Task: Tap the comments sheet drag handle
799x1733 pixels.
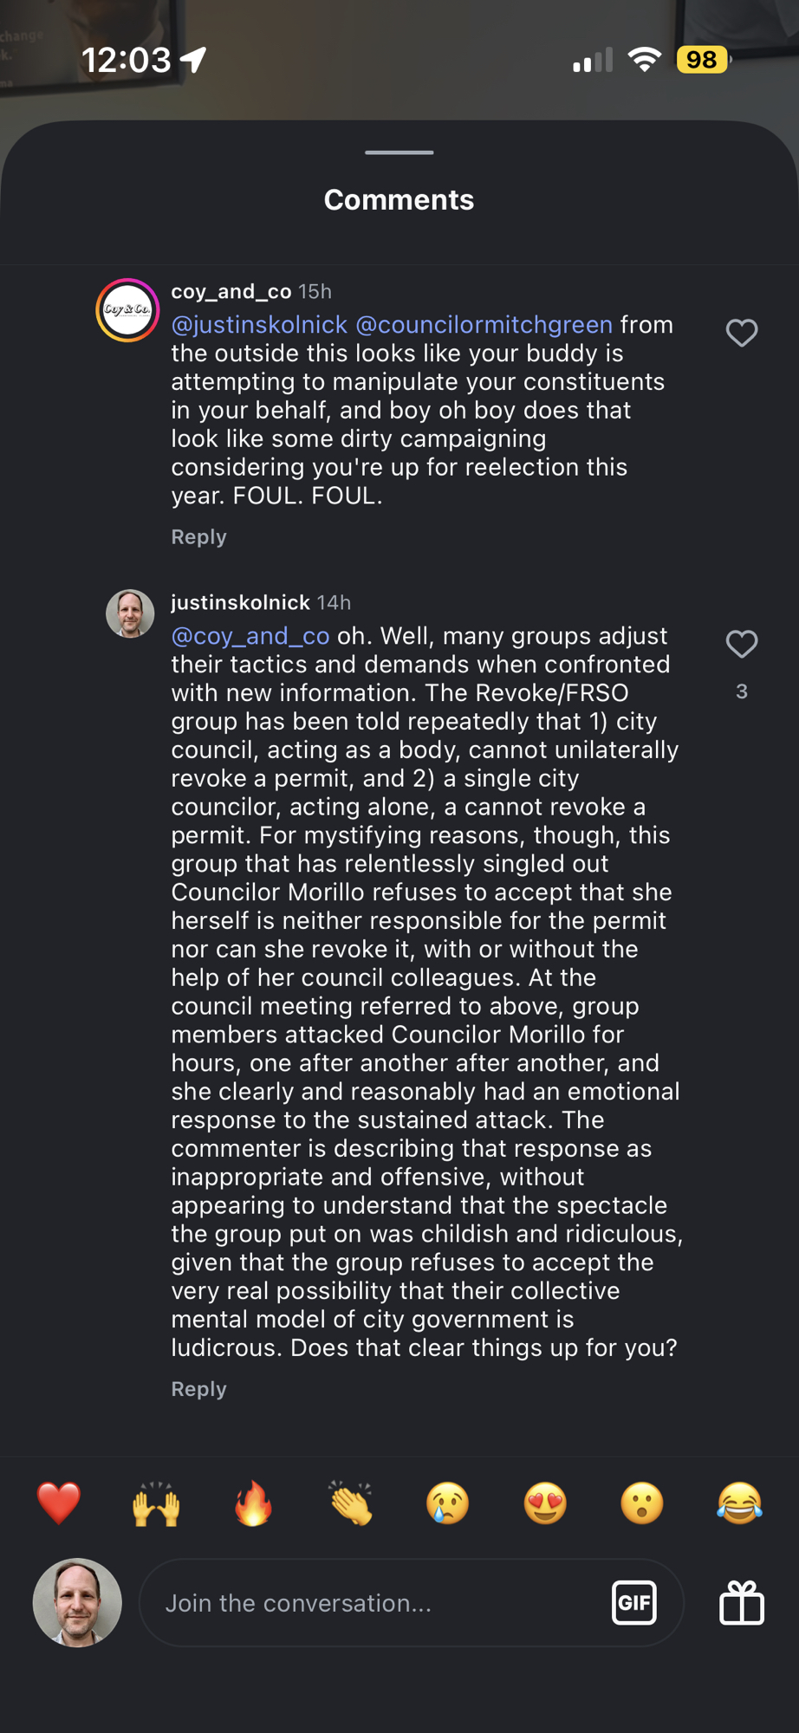Action: pos(399,153)
